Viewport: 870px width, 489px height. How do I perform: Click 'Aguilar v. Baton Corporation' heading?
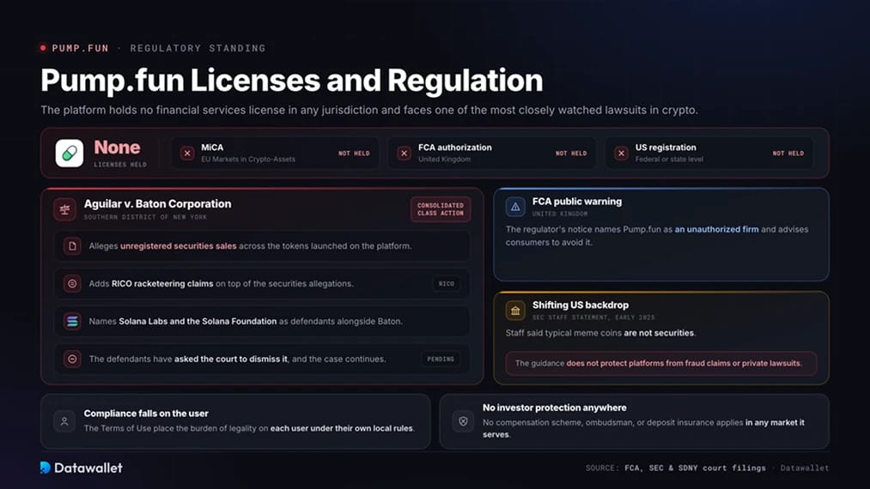click(x=157, y=203)
